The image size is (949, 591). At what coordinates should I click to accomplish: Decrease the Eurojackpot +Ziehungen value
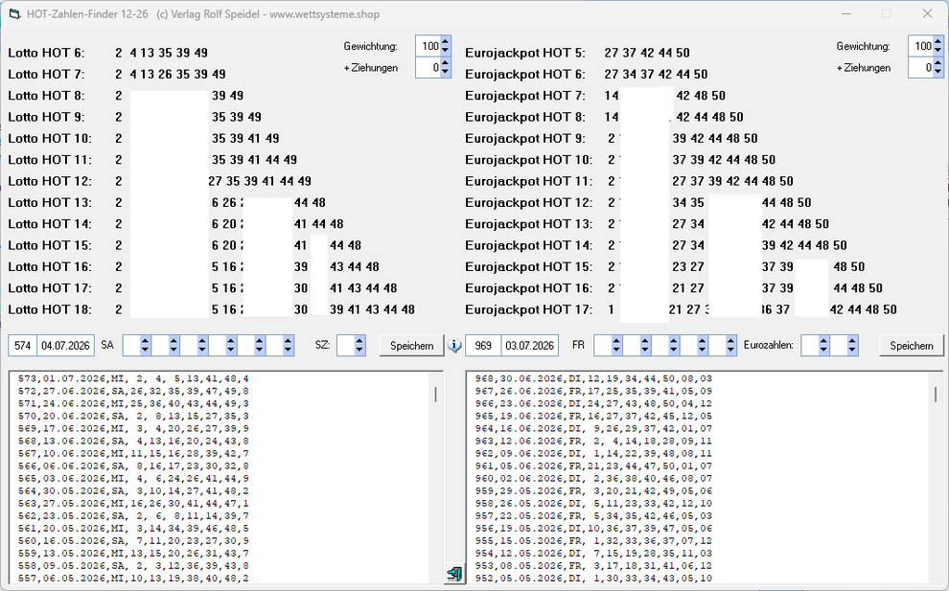pyautogui.click(x=938, y=73)
